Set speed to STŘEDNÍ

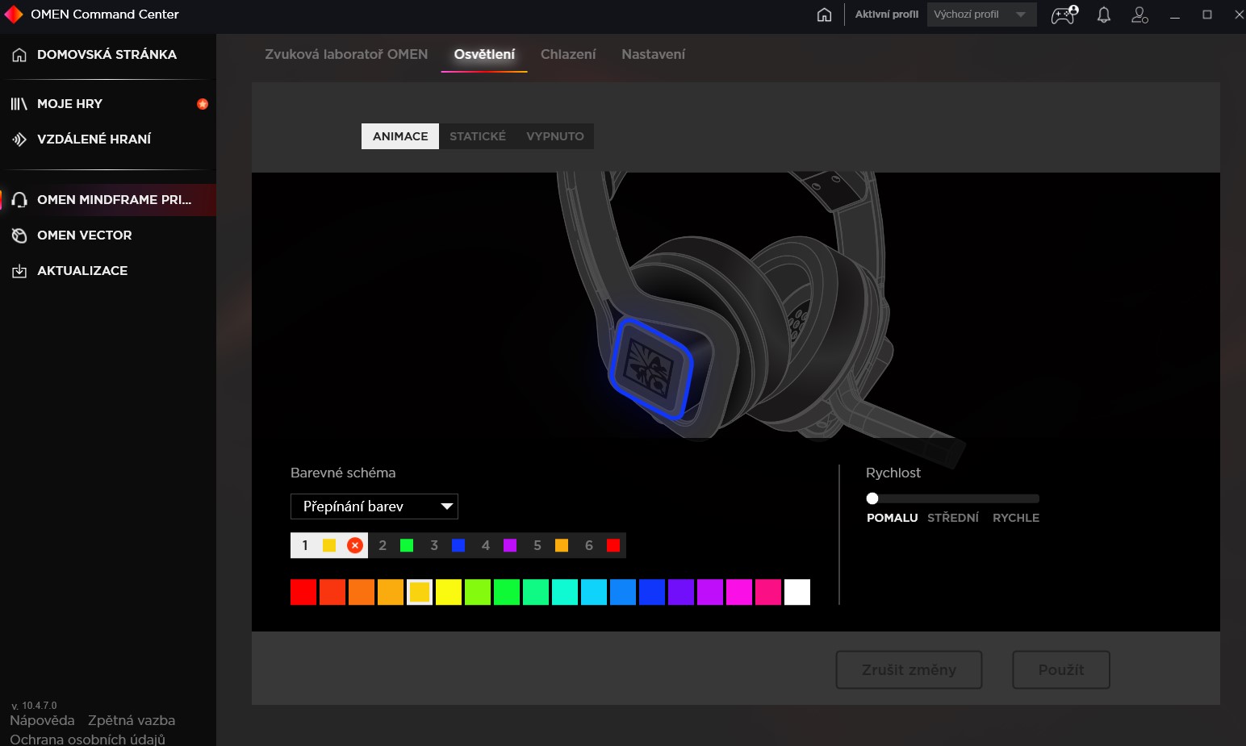coord(953,518)
